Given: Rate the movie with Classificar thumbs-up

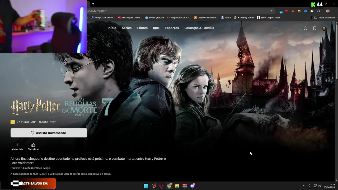Looking at the screenshot, I should (33, 147).
